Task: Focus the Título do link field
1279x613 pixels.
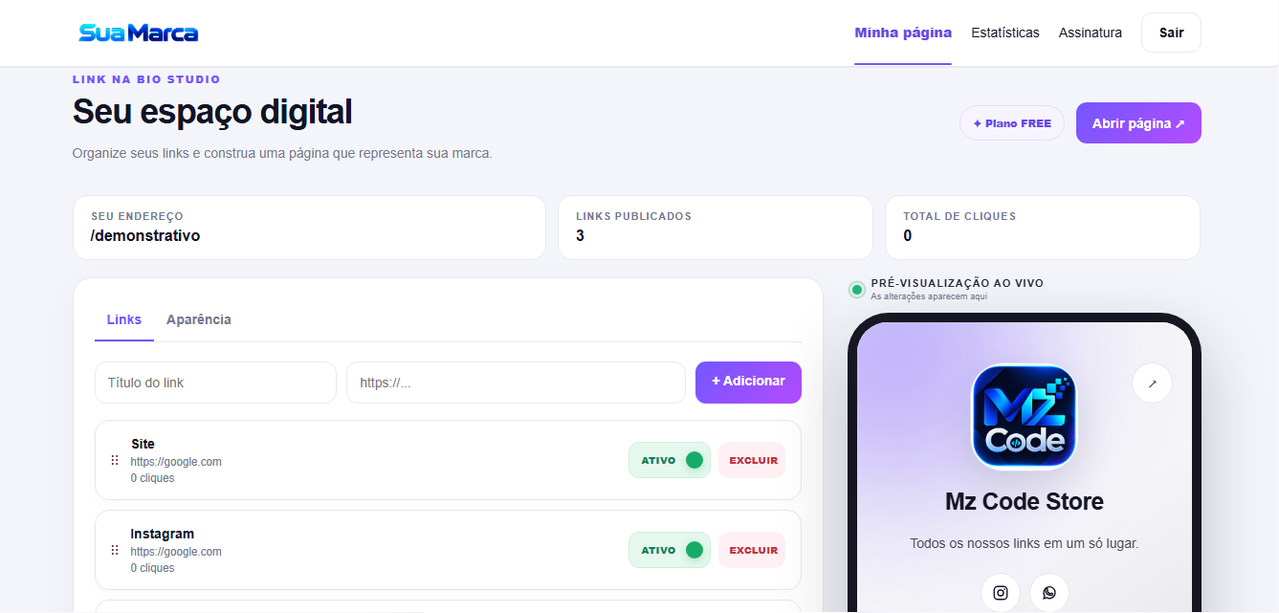Action: pos(215,383)
